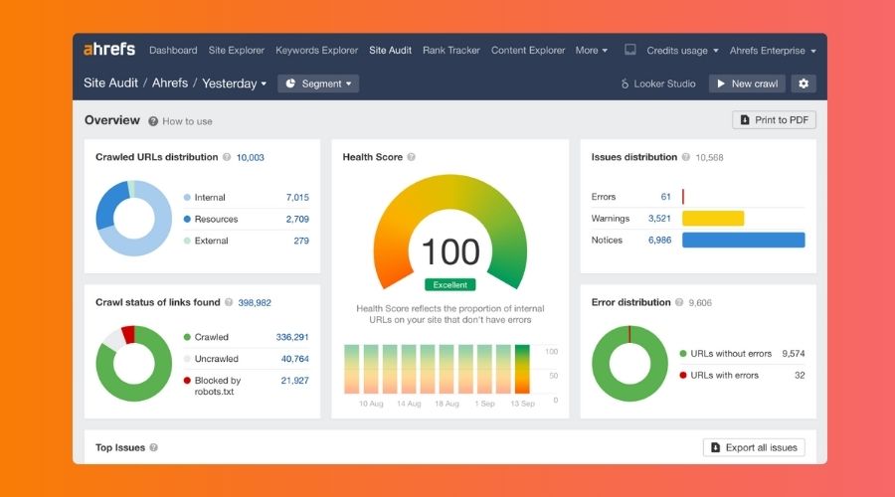
Task: Start a New crawl
Action: coord(747,83)
